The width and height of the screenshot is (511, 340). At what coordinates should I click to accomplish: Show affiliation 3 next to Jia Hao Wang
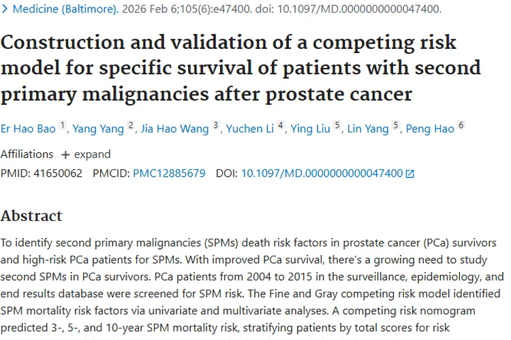[216, 126]
